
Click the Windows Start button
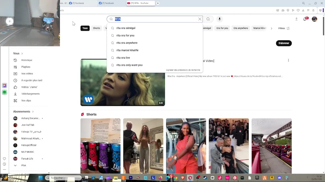pos(40,178)
